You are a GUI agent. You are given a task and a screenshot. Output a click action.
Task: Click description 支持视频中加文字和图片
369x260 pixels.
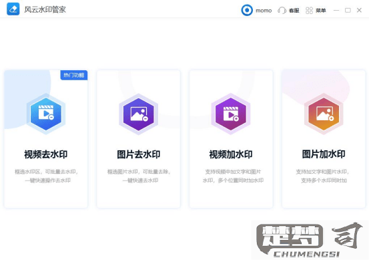[233, 172]
